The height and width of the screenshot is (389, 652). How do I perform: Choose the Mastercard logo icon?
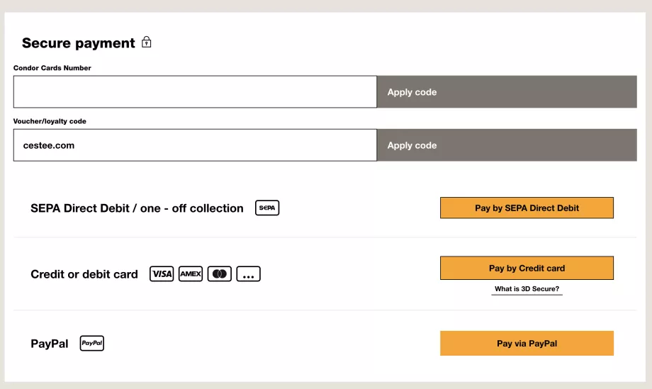pos(220,274)
